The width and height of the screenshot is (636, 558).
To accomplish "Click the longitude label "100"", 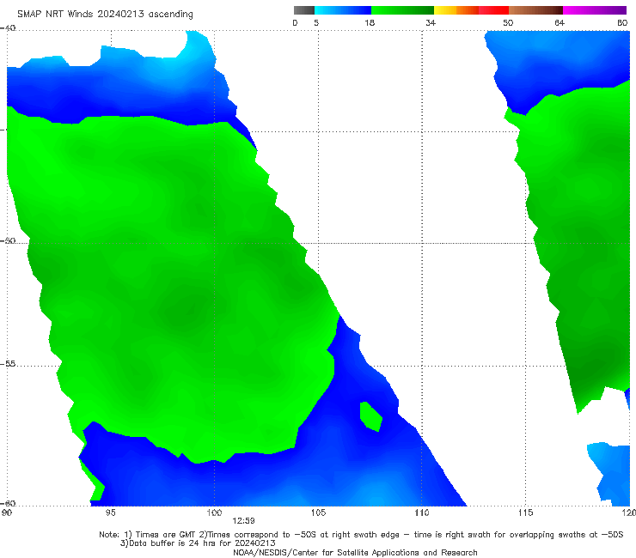I will coord(214,513).
